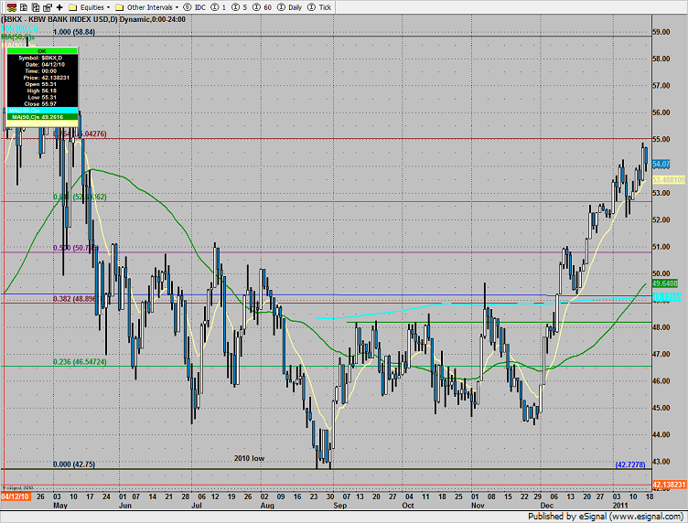The height and width of the screenshot is (523, 688).
Task: Click the 42.138231 orange cursor price marker
Action: point(669,485)
